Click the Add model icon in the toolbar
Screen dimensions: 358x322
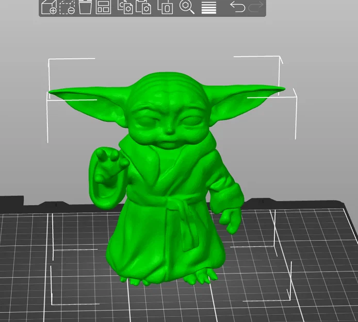click(49, 7)
